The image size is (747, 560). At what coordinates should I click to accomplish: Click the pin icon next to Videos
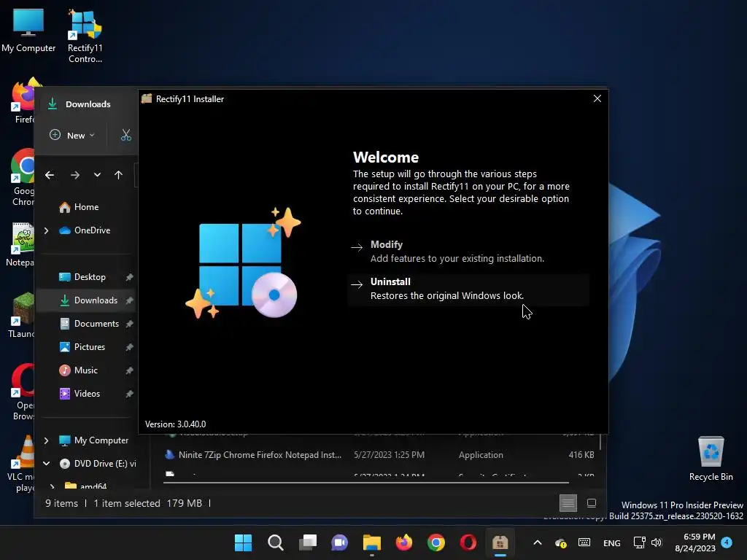(129, 394)
